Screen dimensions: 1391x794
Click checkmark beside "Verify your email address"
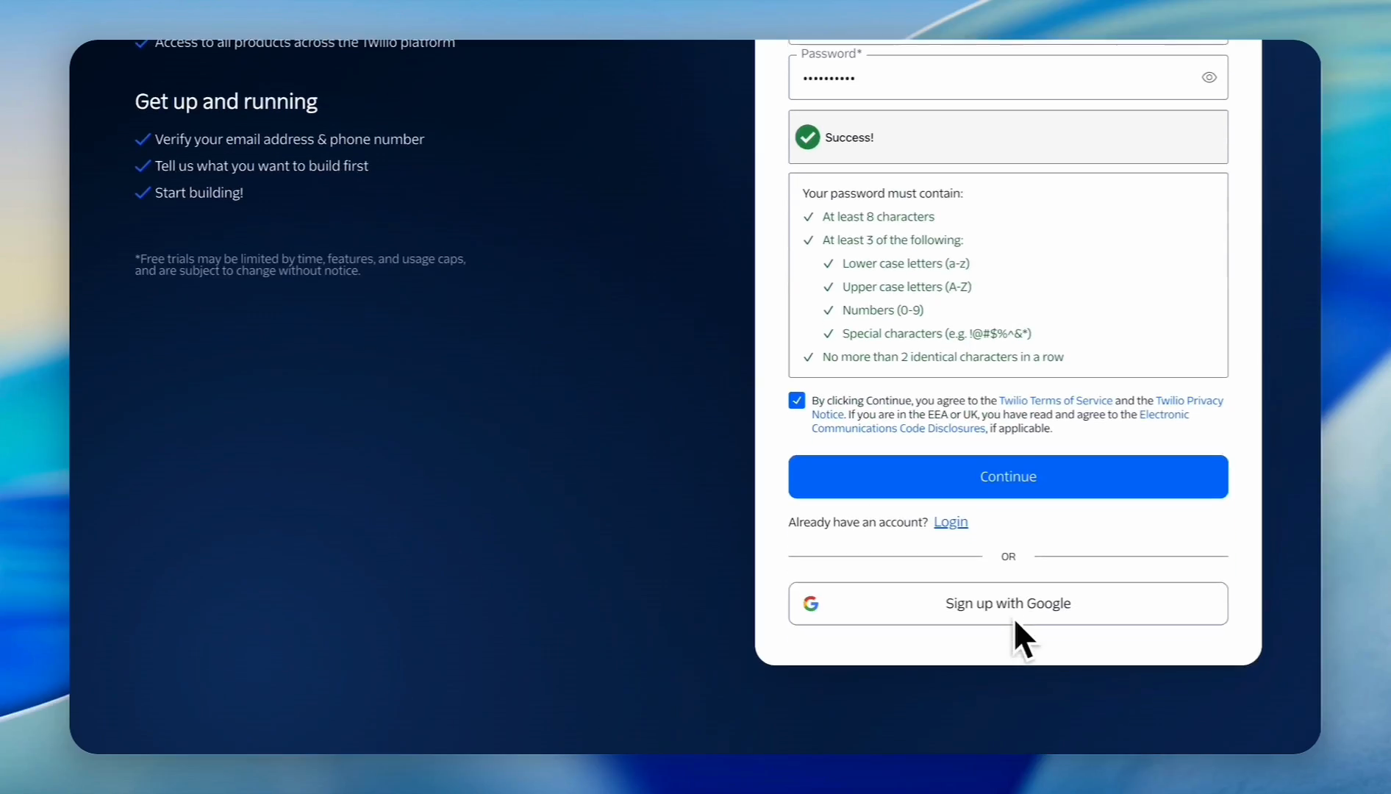(x=143, y=140)
